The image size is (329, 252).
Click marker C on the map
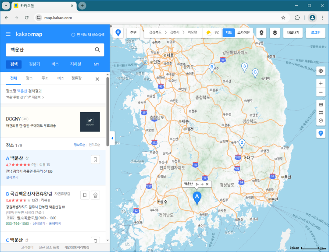click(255, 73)
